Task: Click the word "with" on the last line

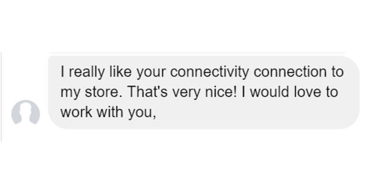Action: point(110,112)
